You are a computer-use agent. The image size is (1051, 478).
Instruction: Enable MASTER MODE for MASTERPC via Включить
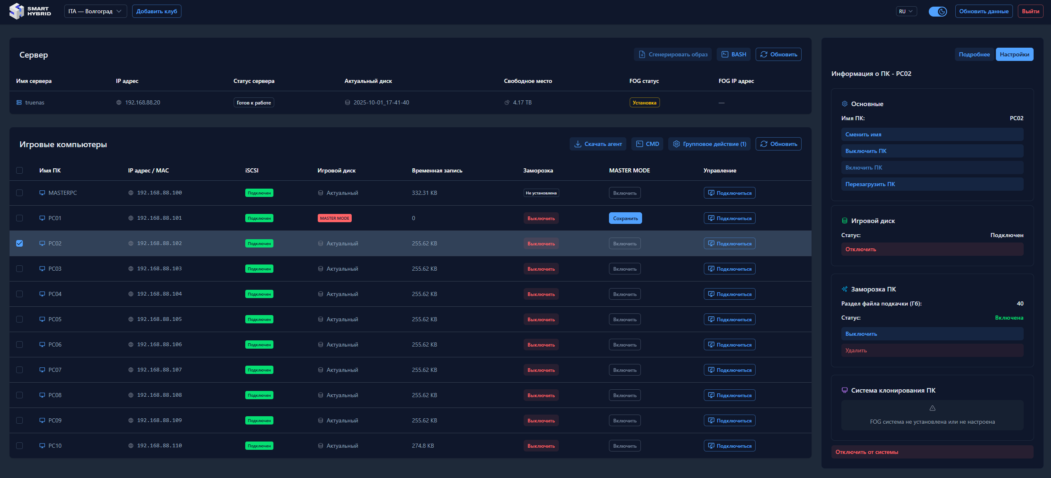625,193
